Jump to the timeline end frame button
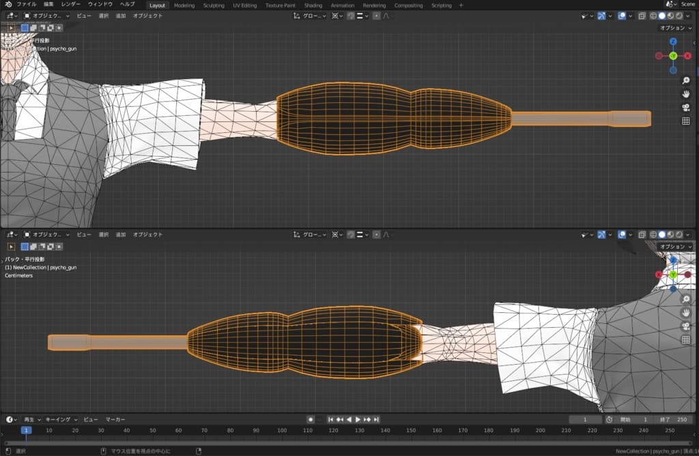The width and height of the screenshot is (699, 456). (x=376, y=419)
